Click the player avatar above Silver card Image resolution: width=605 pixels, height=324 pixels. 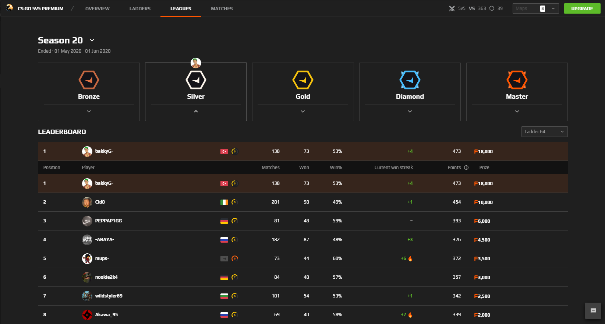[x=196, y=63]
